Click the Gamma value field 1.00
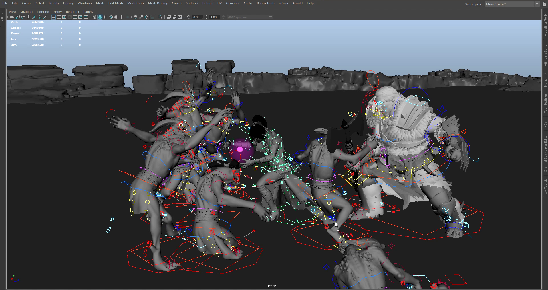The image size is (548, 290). (x=214, y=17)
